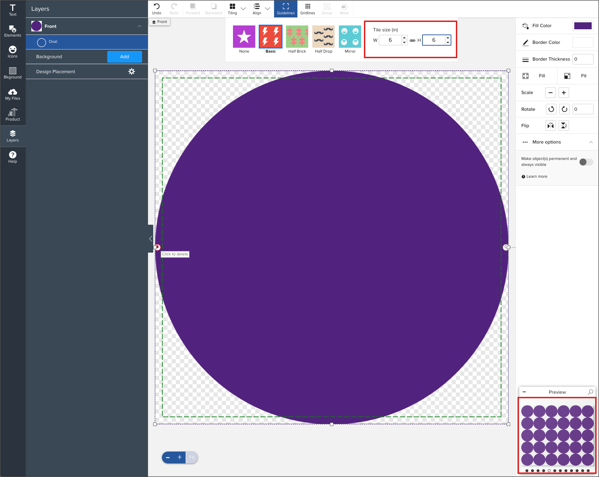
Task: Select the None tiling pattern
Action: tap(244, 37)
